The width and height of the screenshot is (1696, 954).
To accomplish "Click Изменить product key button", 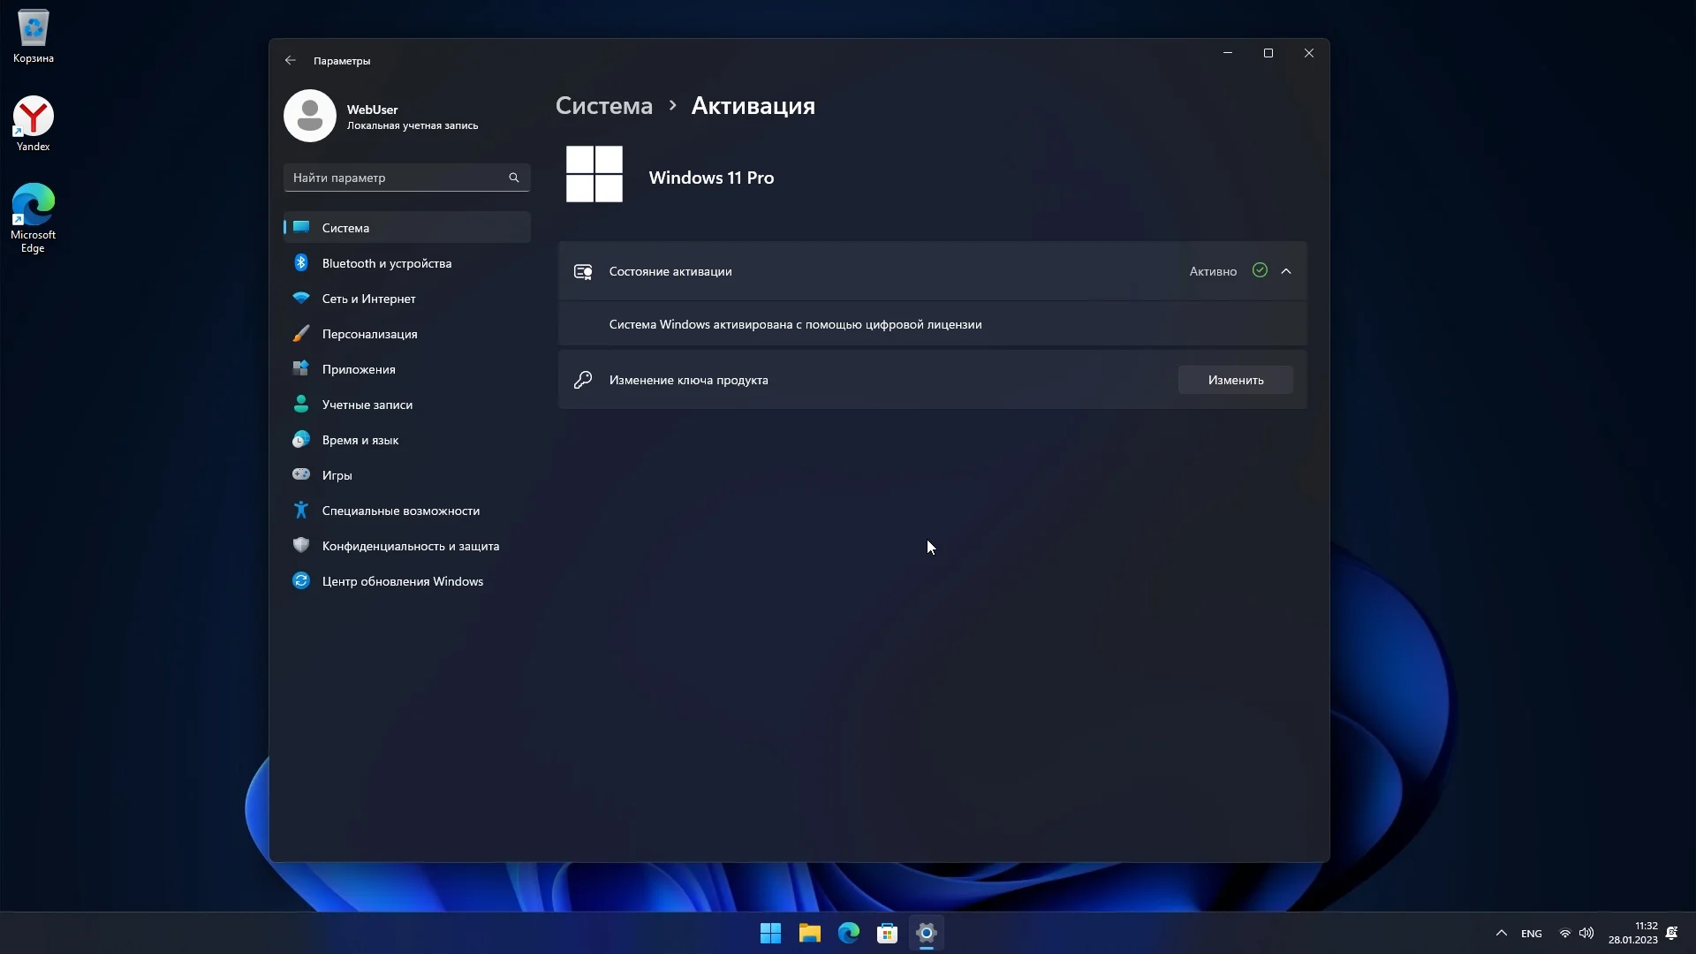I will click(1235, 380).
